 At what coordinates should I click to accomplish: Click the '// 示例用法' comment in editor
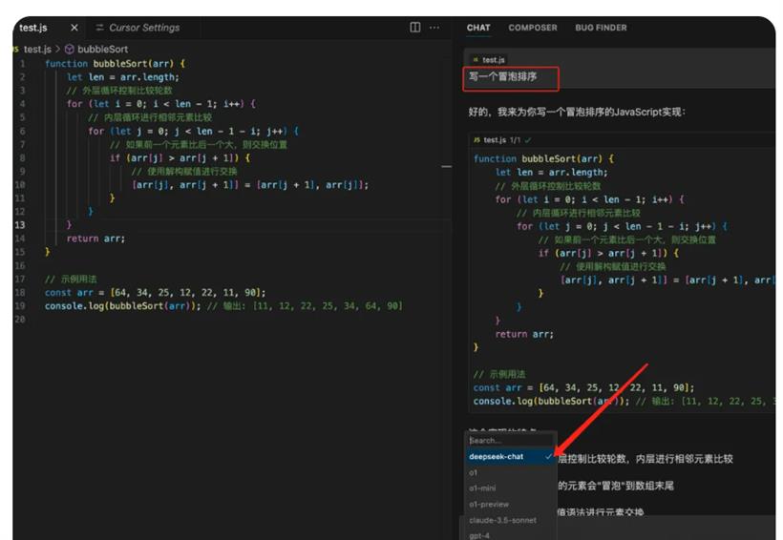click(x=71, y=279)
